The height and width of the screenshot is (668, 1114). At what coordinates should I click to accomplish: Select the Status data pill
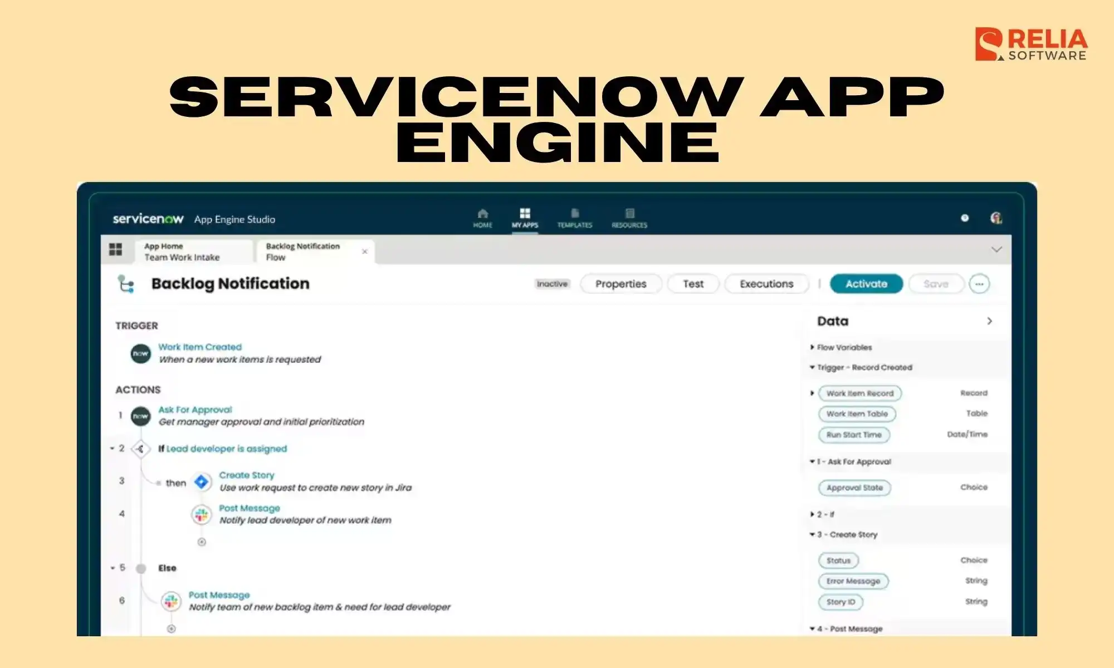[x=838, y=561]
